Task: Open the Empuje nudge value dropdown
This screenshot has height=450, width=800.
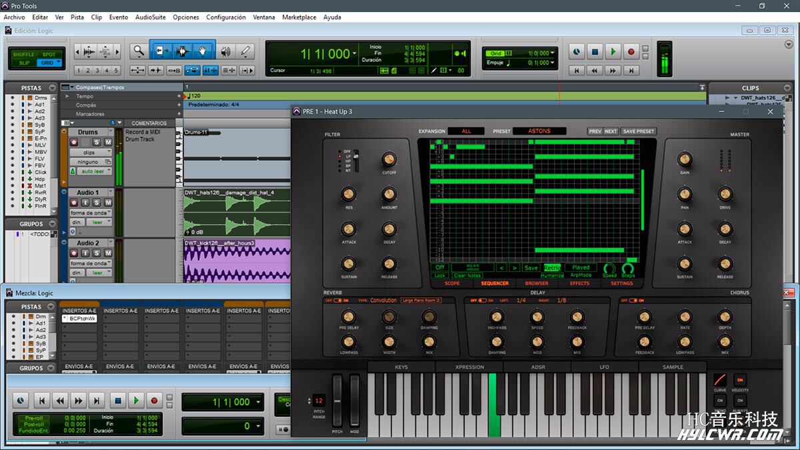Action: (x=552, y=63)
